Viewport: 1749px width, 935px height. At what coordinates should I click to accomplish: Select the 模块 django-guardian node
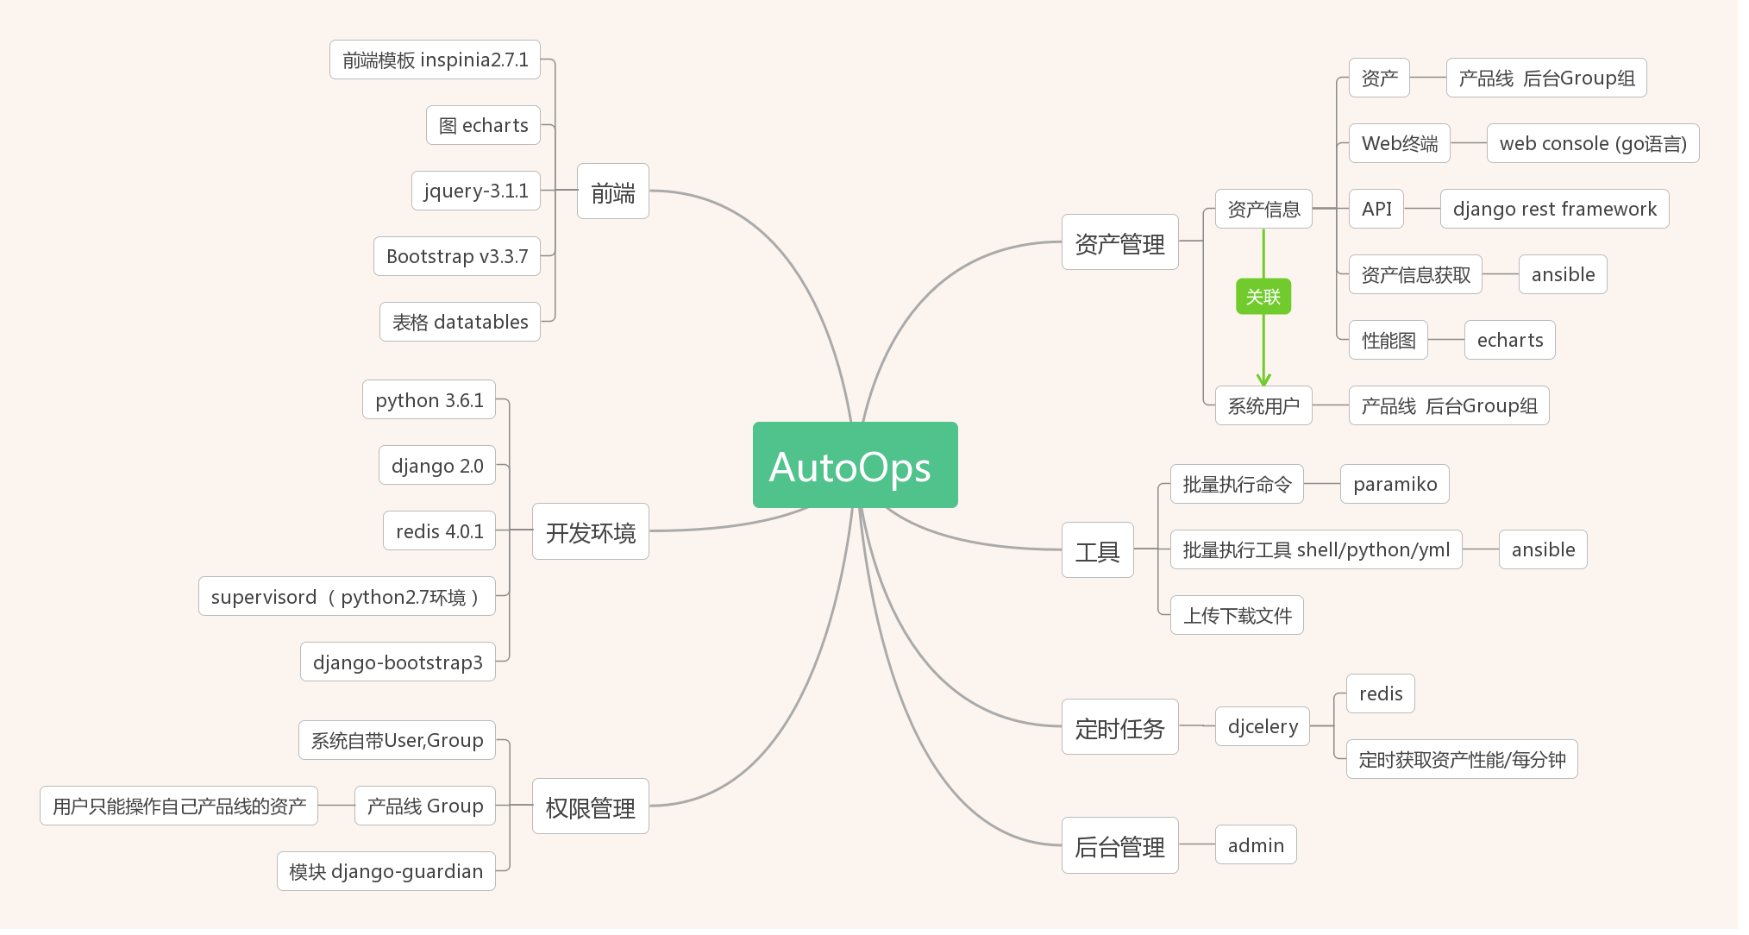[x=386, y=871]
